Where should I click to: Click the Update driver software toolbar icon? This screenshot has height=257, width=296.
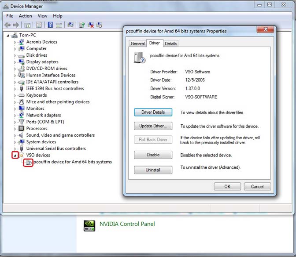coord(82,25)
